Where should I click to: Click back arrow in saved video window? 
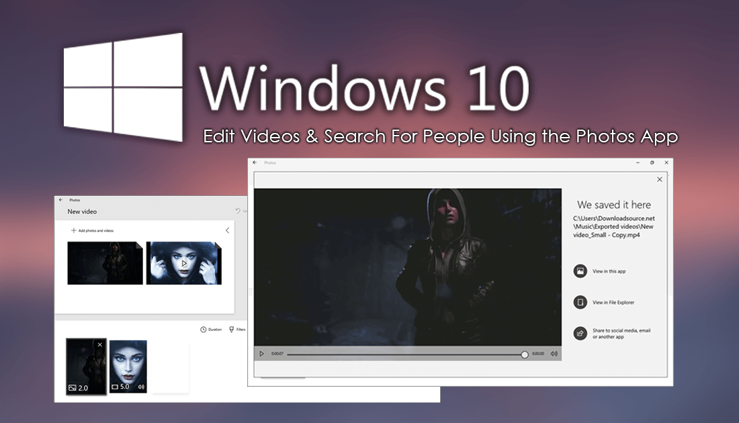tap(255, 162)
